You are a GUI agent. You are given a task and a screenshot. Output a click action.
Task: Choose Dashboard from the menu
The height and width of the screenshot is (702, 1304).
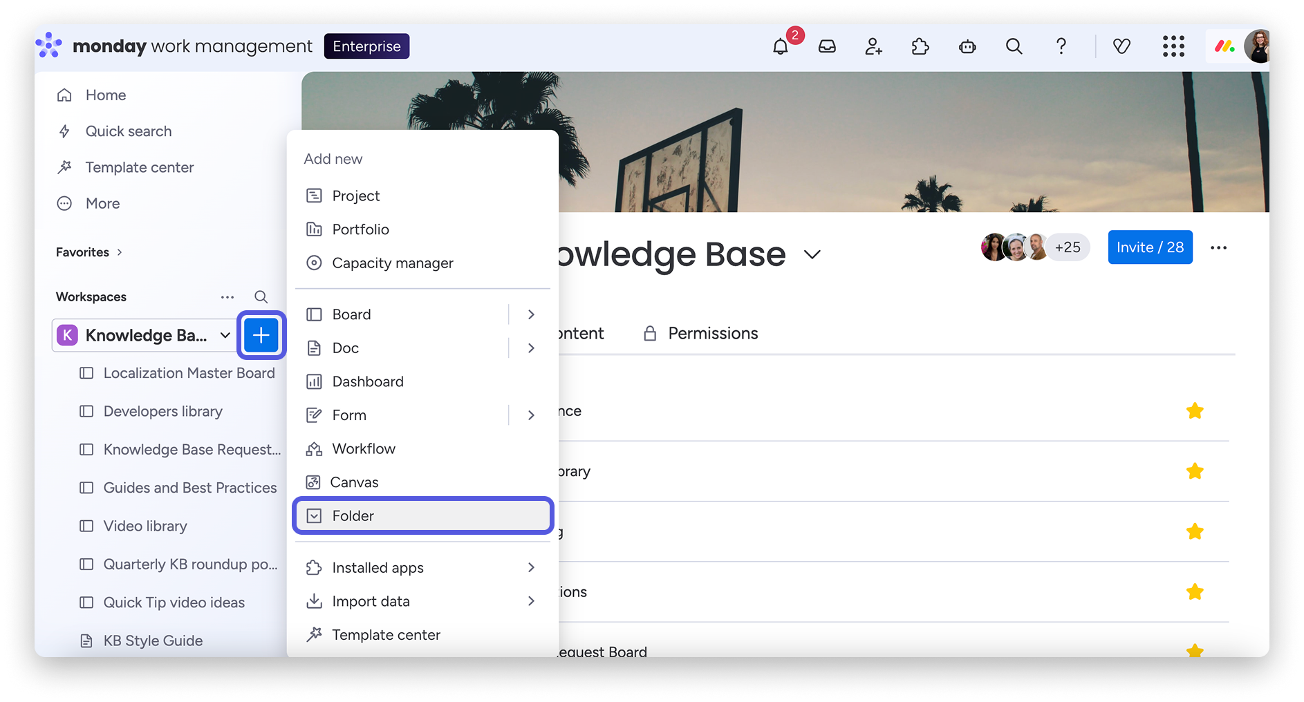coord(422,381)
